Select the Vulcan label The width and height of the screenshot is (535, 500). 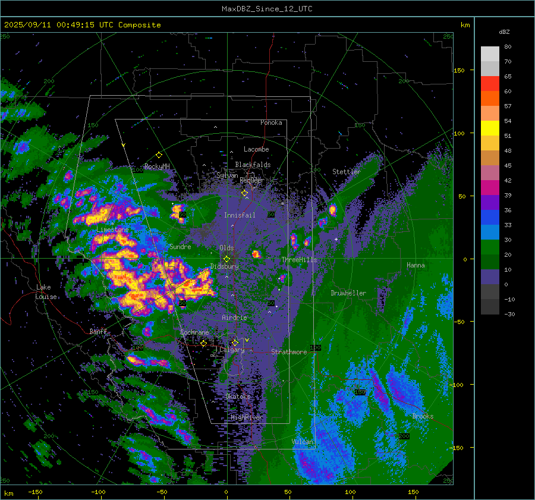click(303, 442)
